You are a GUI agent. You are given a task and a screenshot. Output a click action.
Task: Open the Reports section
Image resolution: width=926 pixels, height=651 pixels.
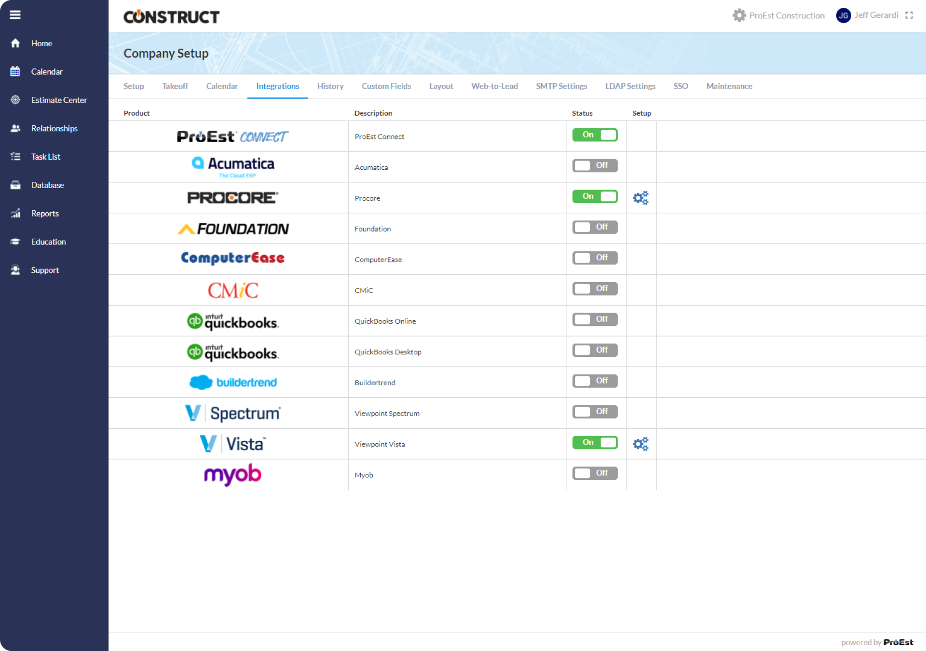[44, 213]
